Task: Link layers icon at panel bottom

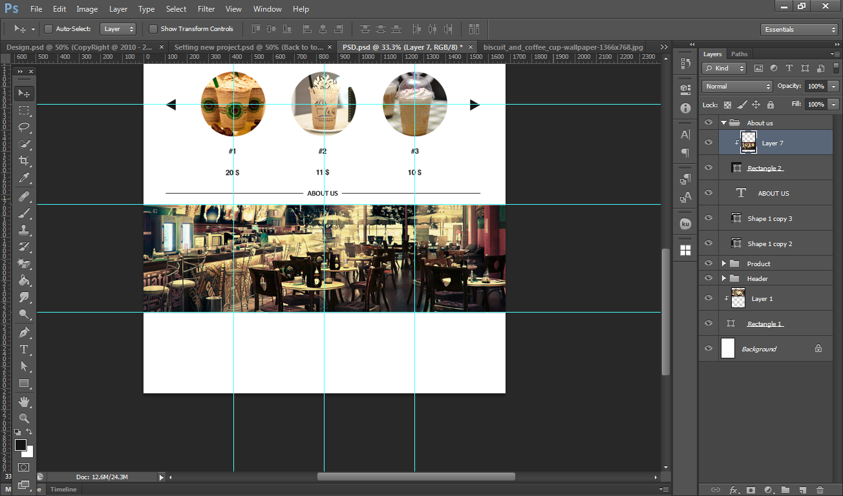Action: [716, 490]
